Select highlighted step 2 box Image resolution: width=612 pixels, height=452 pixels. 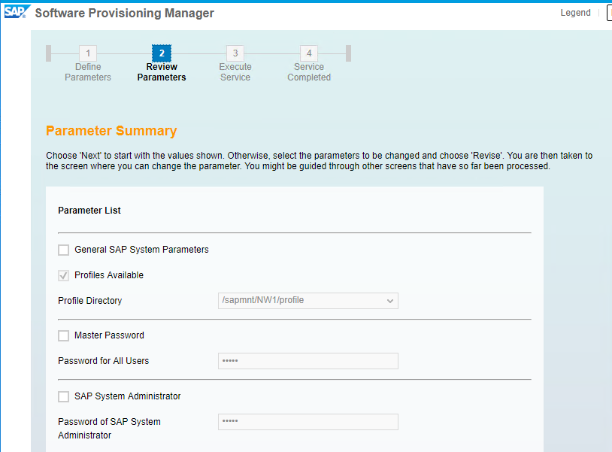(162, 53)
